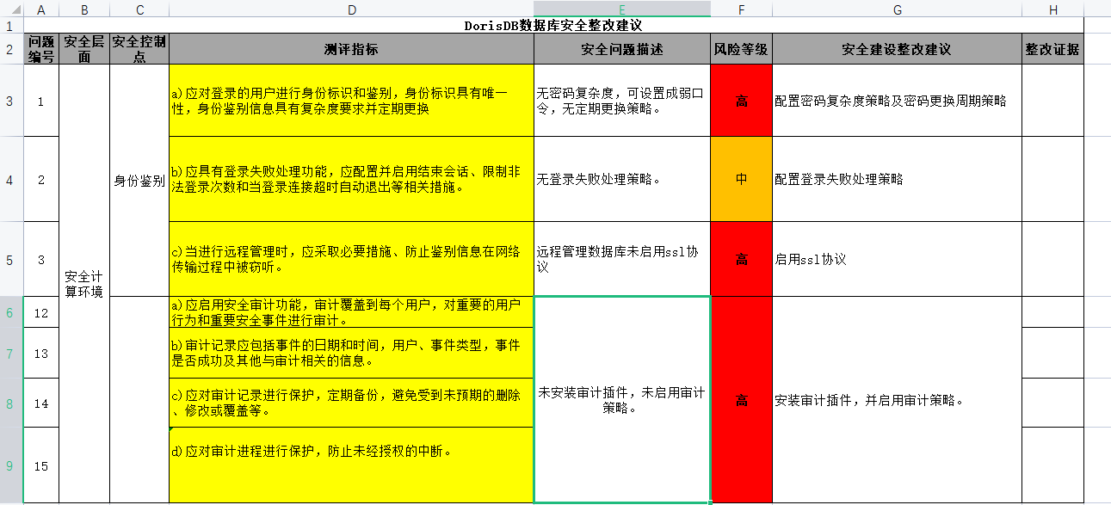Click the 启用ssl协议 suggestion cell
The height and width of the screenshot is (505, 1111).
pos(897,259)
